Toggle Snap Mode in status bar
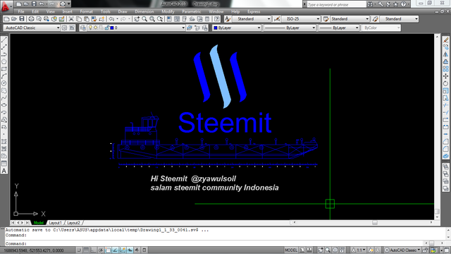The height and width of the screenshot is (254, 451). coord(79,250)
